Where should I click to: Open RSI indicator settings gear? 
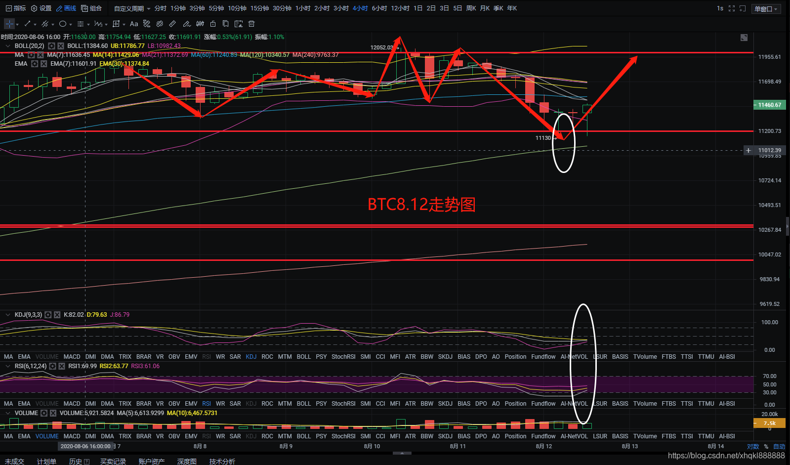point(52,366)
